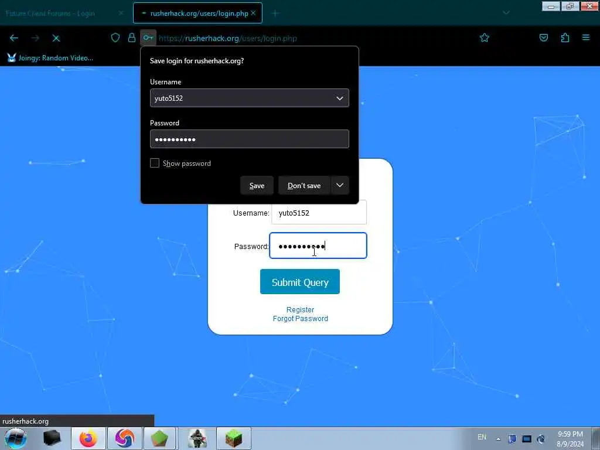
Task: Click the flag tray icon
Action: (x=512, y=439)
